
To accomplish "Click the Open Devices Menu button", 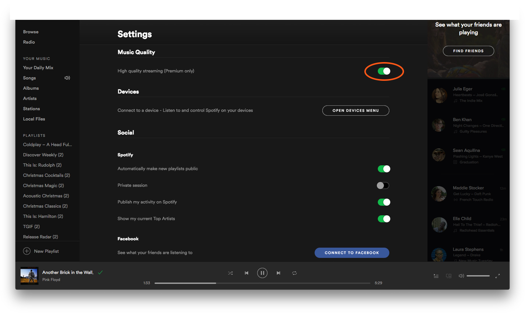I will pyautogui.click(x=356, y=111).
